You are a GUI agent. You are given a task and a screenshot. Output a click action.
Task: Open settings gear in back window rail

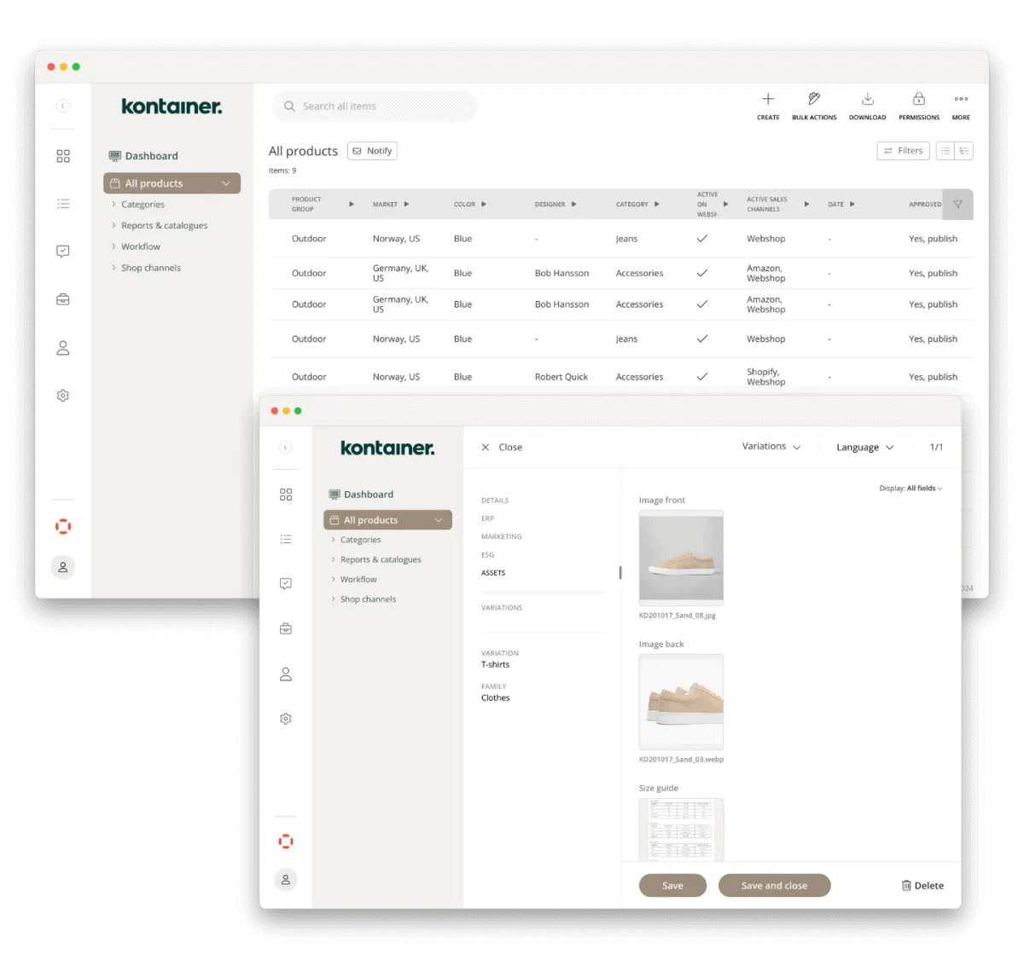point(63,396)
